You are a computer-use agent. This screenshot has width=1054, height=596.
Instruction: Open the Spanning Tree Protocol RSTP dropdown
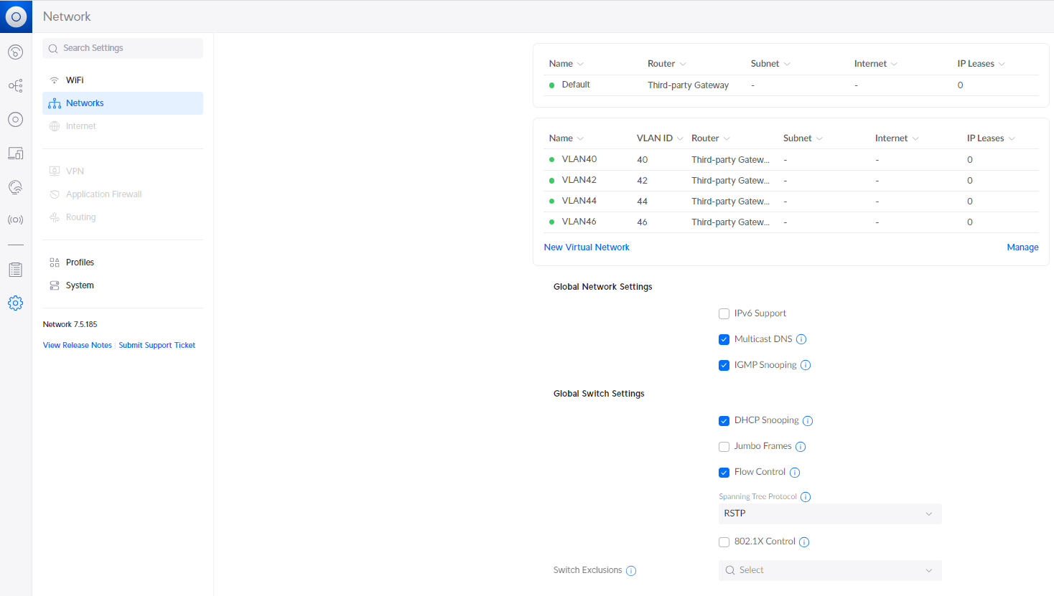(830, 514)
